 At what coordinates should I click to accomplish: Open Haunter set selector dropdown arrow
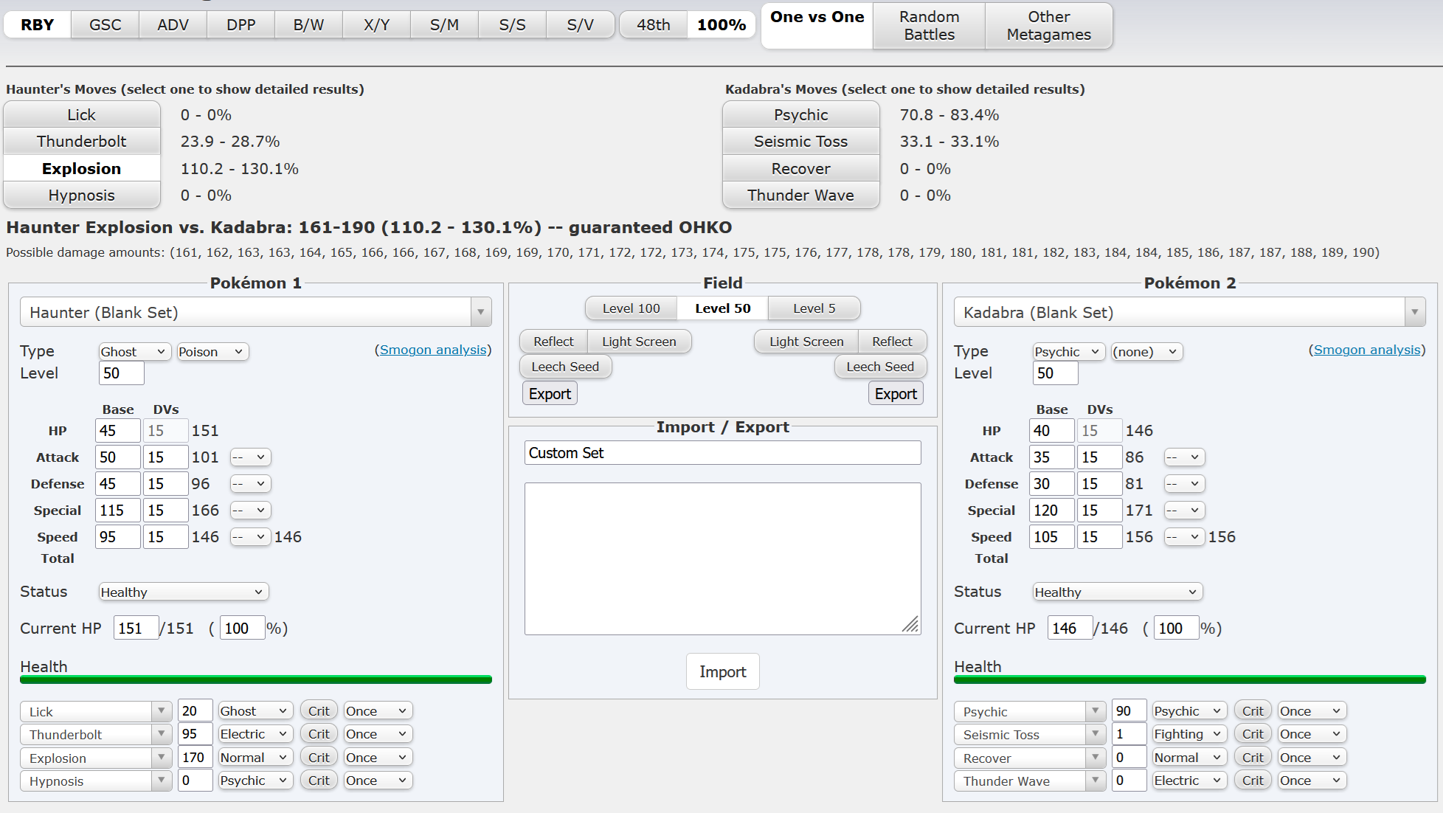480,312
